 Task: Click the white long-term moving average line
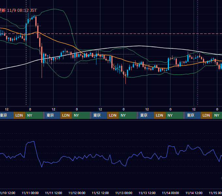(139, 46)
